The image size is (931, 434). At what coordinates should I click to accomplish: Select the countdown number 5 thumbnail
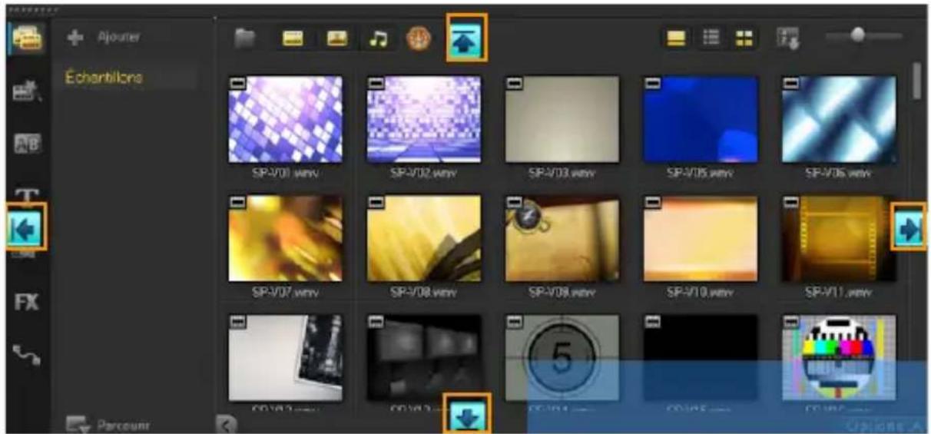tap(562, 357)
